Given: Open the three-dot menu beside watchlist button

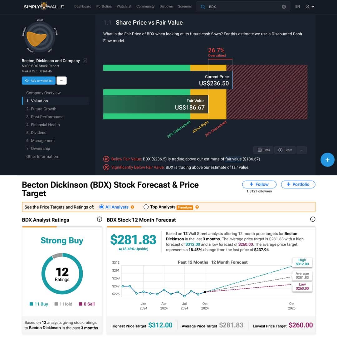Looking at the screenshot, I should point(61,81).
